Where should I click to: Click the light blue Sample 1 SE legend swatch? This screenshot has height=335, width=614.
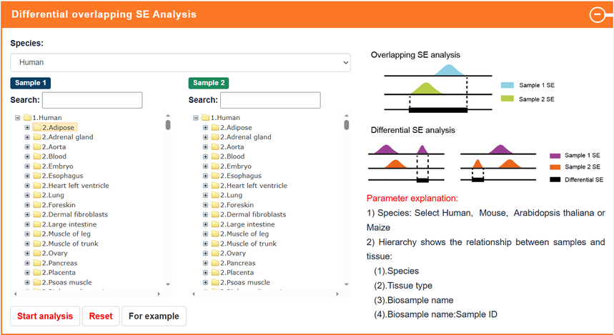tap(507, 85)
